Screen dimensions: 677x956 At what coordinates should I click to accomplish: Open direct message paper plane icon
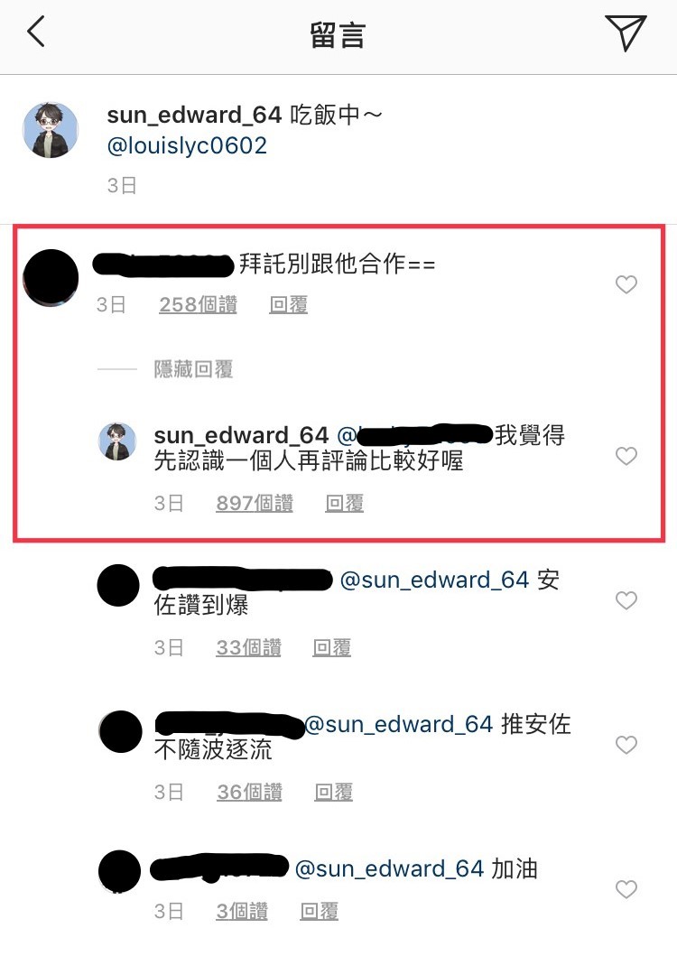[626, 32]
